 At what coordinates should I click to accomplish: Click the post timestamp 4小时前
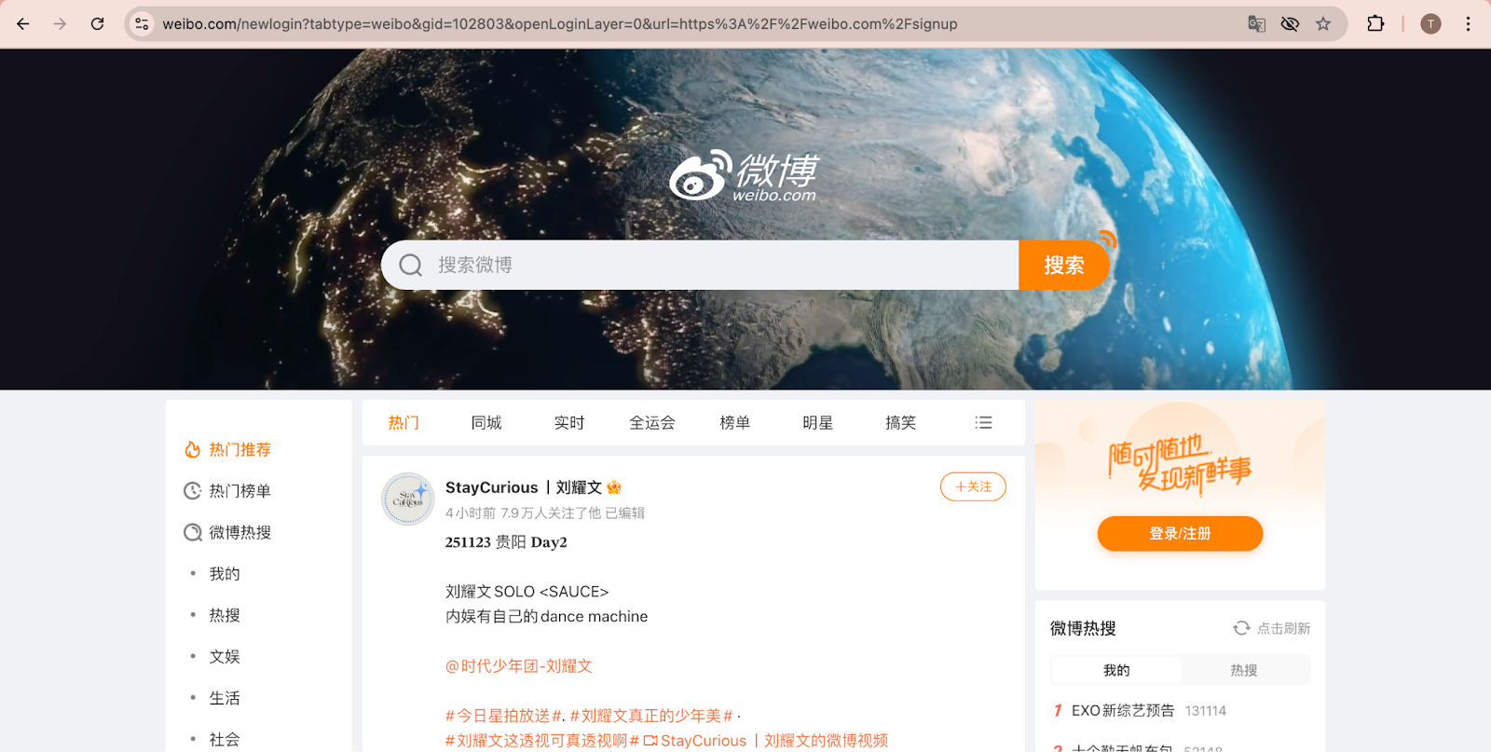tap(471, 513)
